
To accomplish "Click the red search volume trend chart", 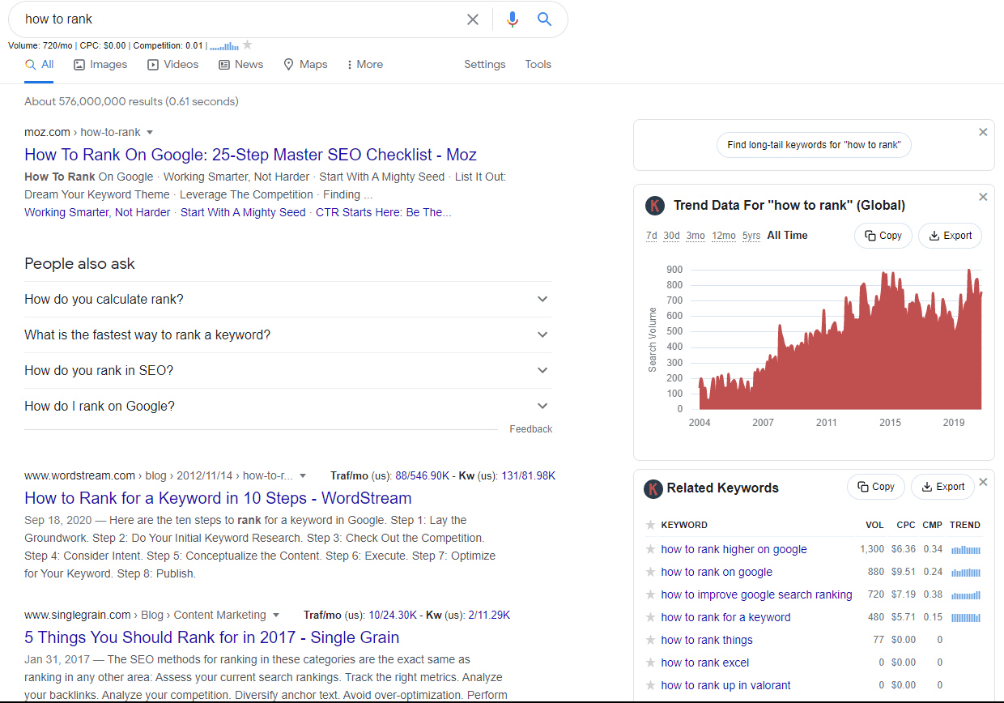I will 839,339.
